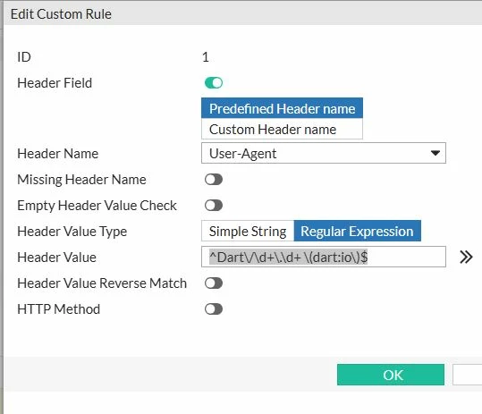The image size is (482, 414).
Task: Click the Header Name label
Action: pyautogui.click(x=58, y=154)
